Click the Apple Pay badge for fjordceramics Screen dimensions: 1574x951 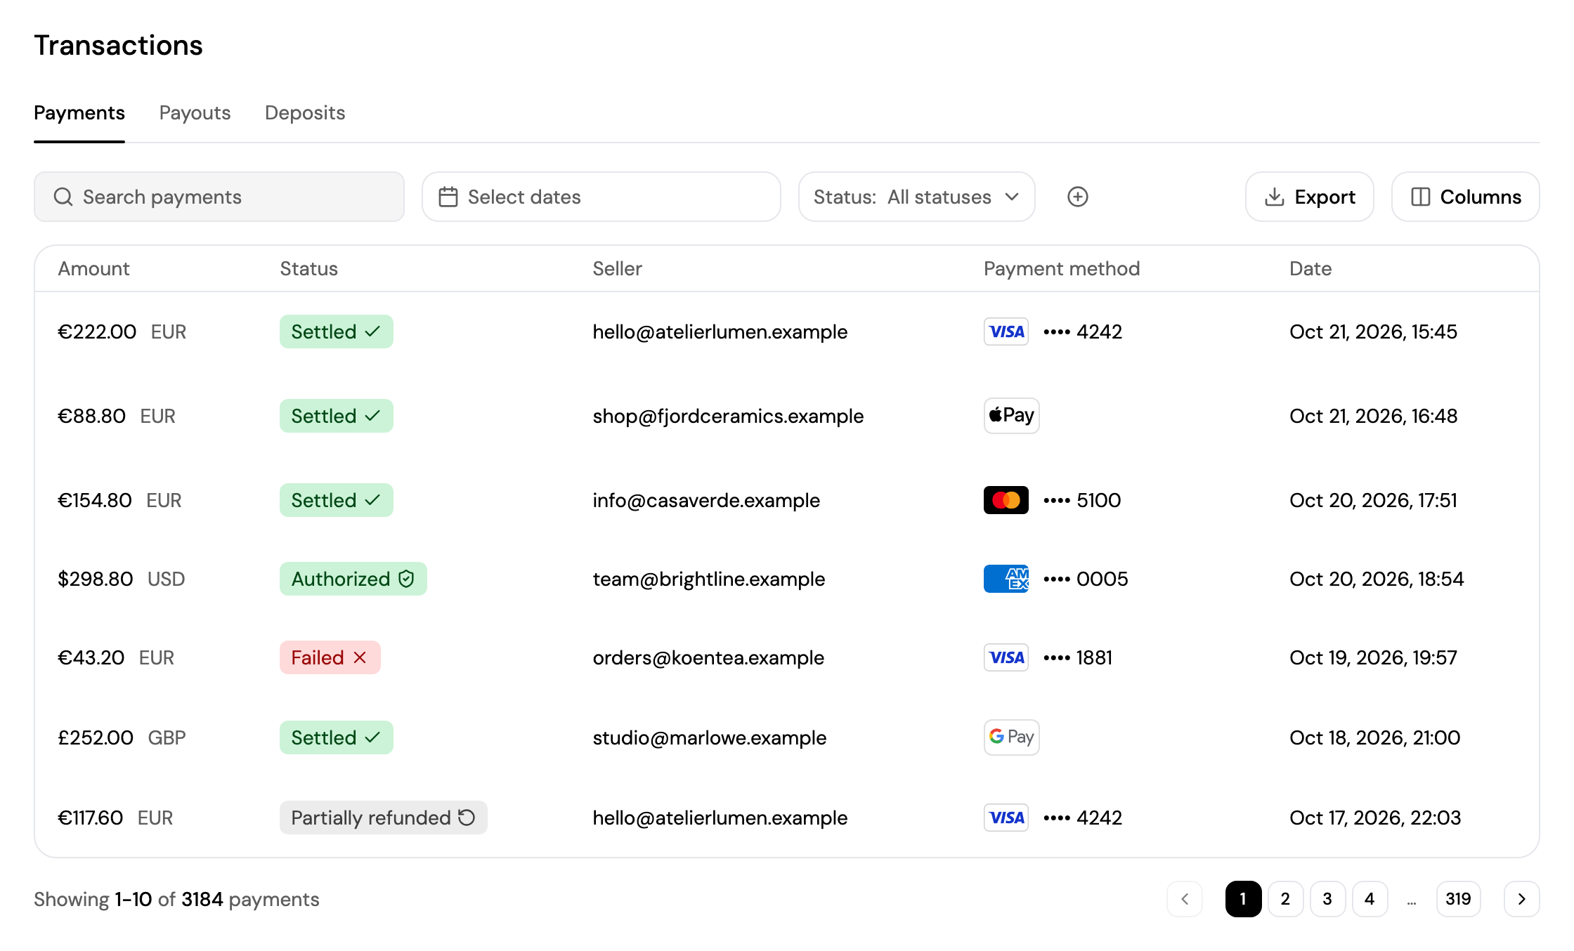[x=1011, y=416]
